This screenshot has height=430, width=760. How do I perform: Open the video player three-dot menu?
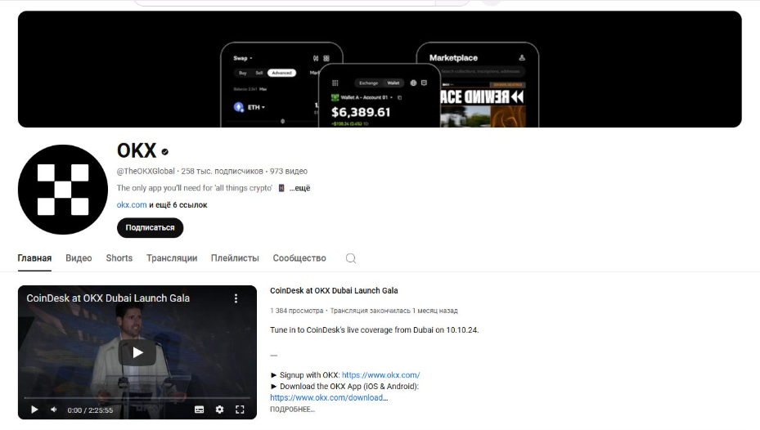click(236, 298)
